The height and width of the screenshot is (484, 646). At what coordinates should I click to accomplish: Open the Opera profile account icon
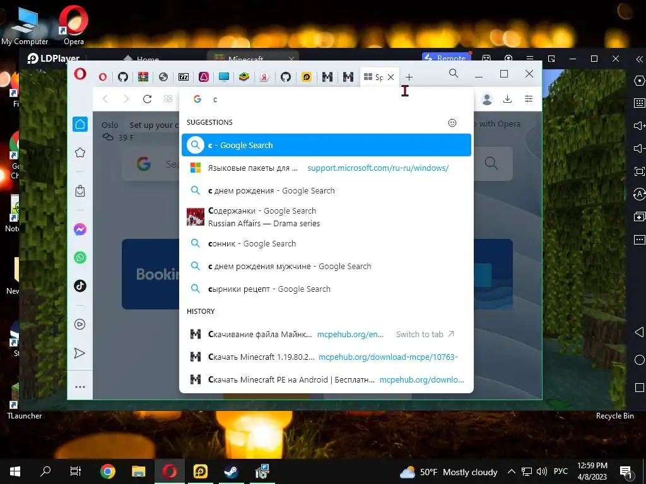[487, 99]
